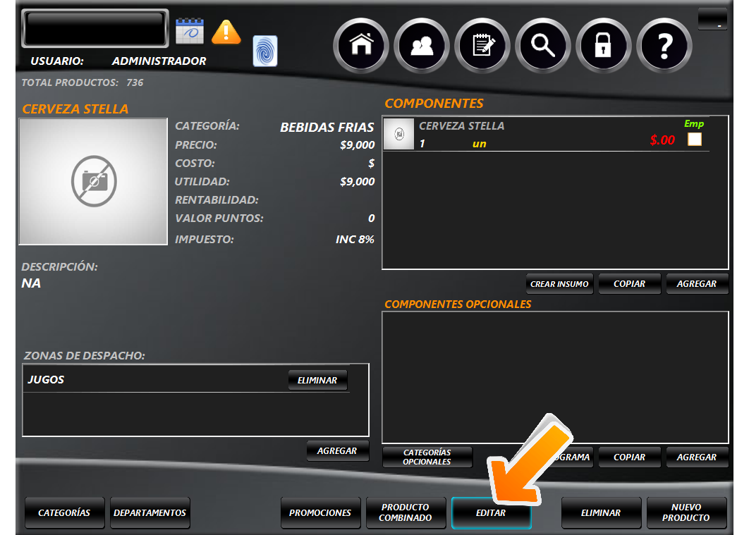Click the padlock lock icon

(x=603, y=46)
